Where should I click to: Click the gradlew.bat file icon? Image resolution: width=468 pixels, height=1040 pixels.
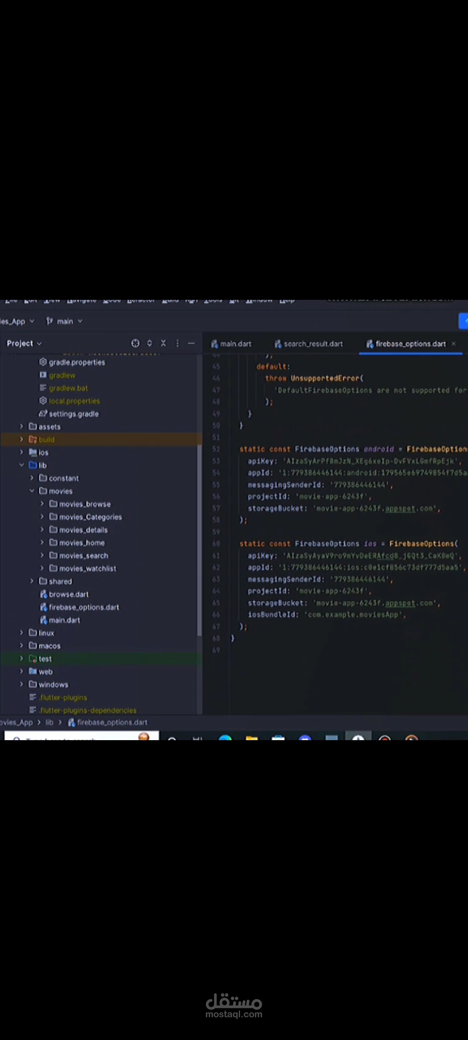(43, 388)
